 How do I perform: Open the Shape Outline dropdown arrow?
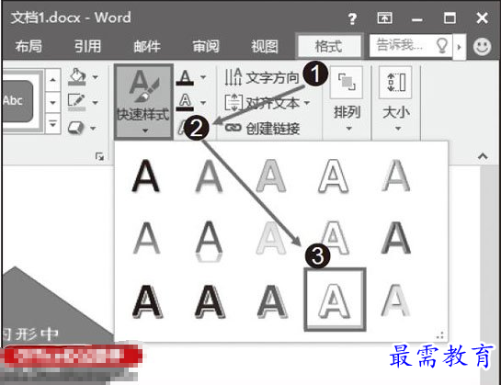96,103
